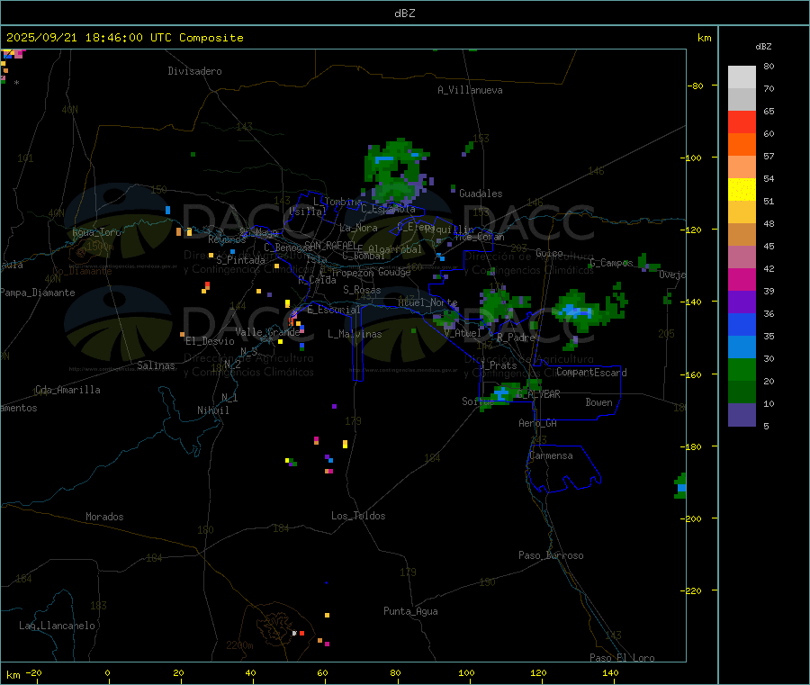810x685 pixels.
Task: Click the El_Desvio label
Action: click(x=210, y=341)
